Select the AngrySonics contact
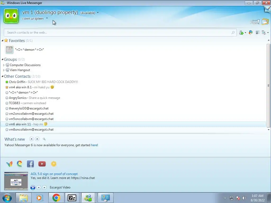This screenshot has width=271, height=203. click(133, 98)
